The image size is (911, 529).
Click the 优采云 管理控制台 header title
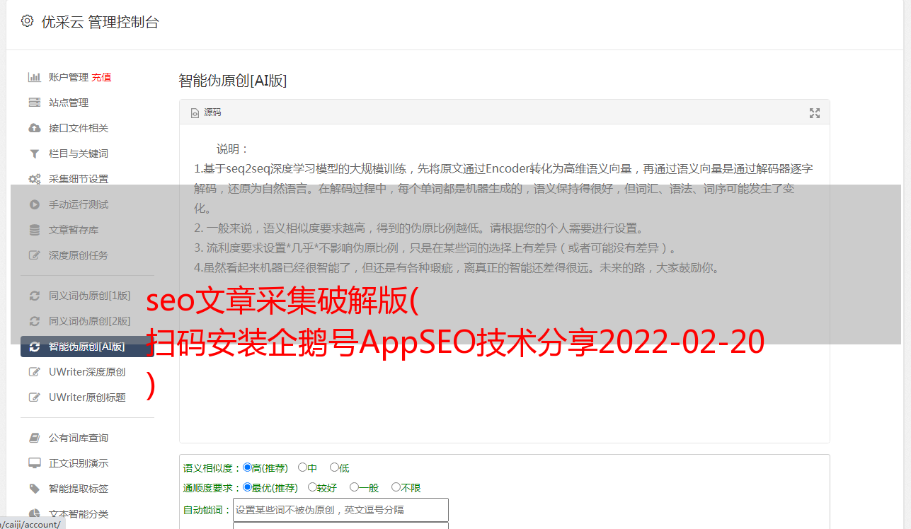pos(100,22)
